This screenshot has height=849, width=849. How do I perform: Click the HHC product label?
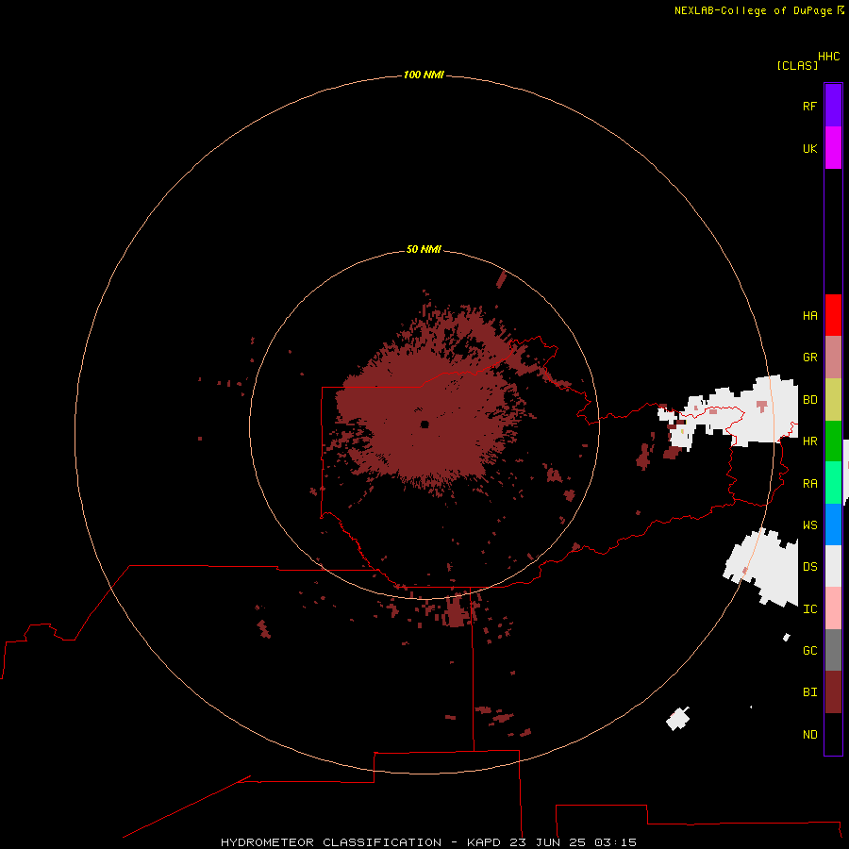(x=829, y=57)
